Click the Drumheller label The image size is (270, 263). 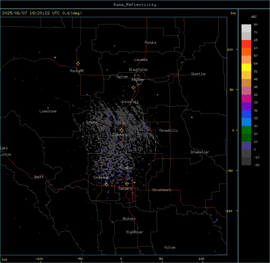click(200, 152)
